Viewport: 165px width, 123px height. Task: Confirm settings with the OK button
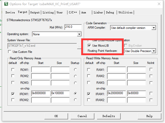(x=56, y=116)
